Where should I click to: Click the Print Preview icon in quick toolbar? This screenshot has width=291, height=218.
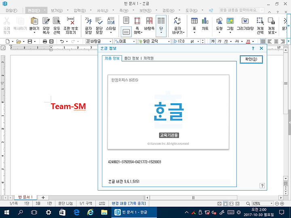51,41
